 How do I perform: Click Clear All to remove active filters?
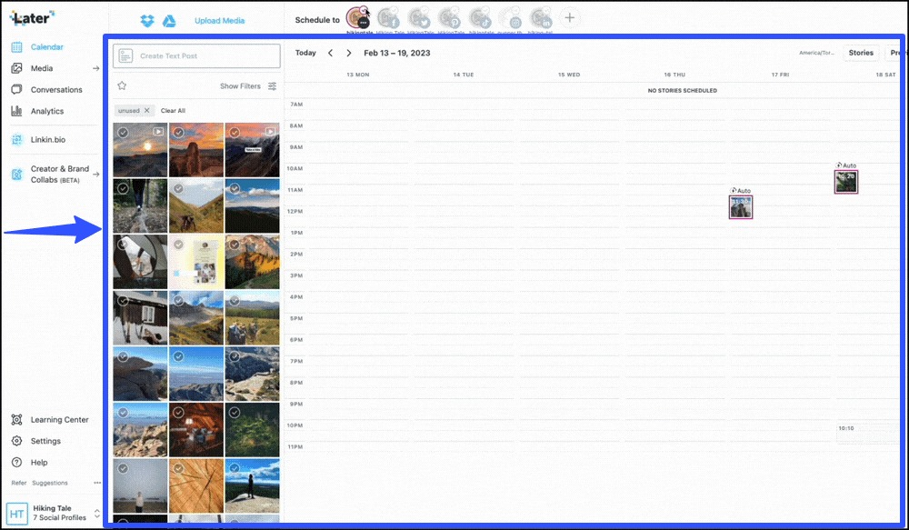174,111
